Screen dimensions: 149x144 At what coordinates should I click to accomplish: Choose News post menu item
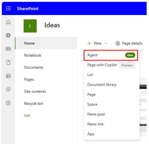(x=112, y=114)
